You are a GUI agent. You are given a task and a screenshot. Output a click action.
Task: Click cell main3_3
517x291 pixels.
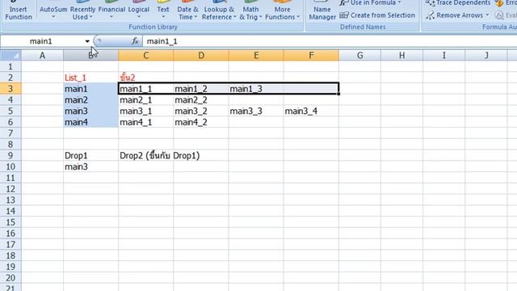[x=256, y=111]
